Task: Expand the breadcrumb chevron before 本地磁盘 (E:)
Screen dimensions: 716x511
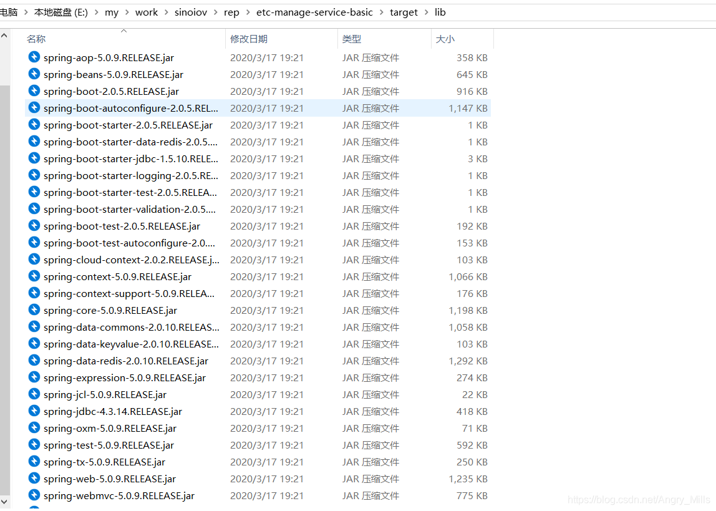Action: (x=26, y=12)
